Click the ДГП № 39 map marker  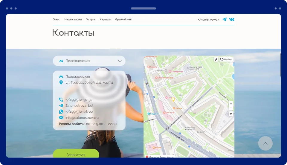coord(169,113)
